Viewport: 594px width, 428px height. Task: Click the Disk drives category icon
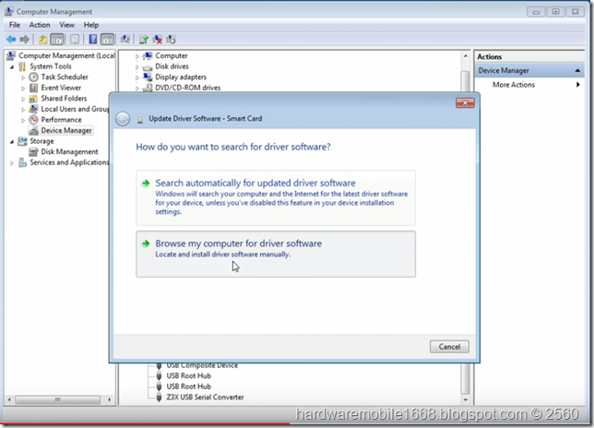click(148, 67)
